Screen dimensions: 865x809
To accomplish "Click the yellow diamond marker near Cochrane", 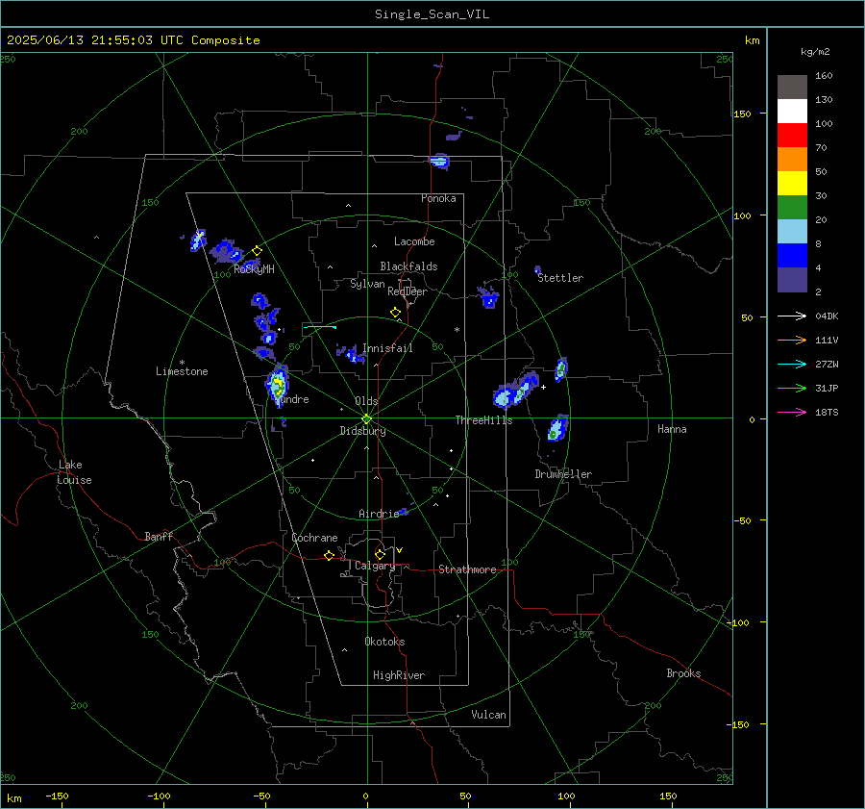I will point(329,556).
